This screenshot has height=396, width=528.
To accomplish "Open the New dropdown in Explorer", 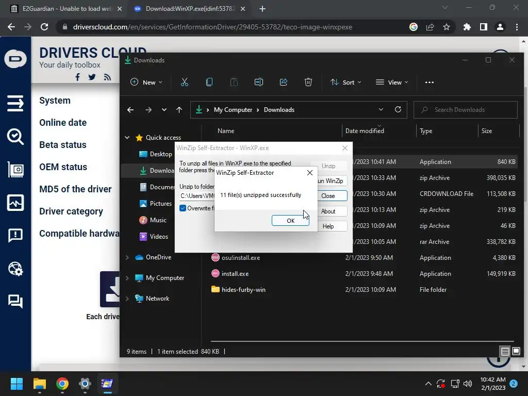I will [146, 82].
